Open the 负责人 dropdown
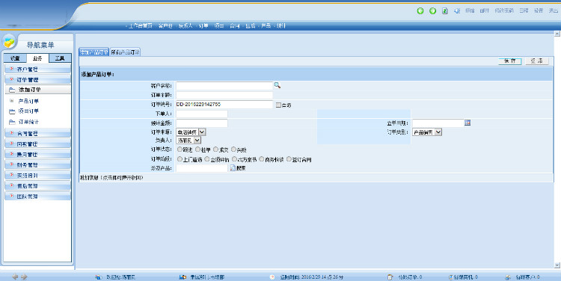 188,140
